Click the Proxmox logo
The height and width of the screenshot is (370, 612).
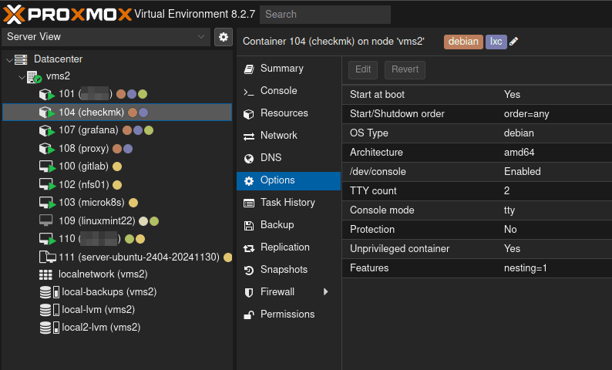point(66,13)
